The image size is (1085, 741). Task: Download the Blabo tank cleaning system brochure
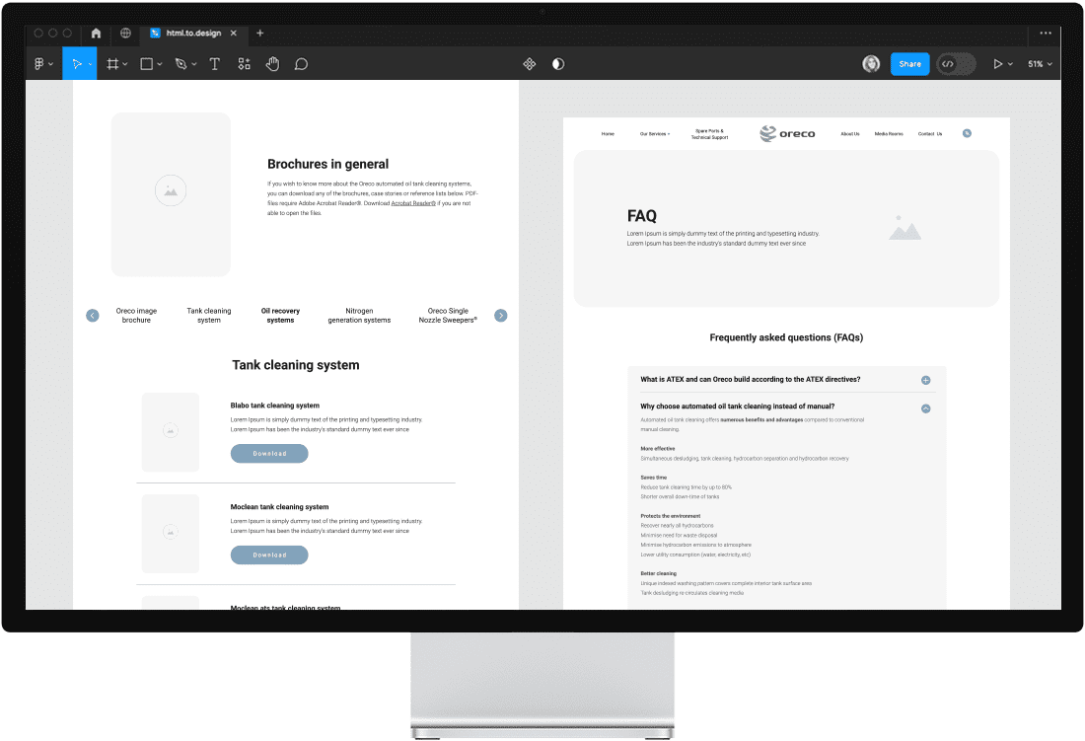point(269,453)
